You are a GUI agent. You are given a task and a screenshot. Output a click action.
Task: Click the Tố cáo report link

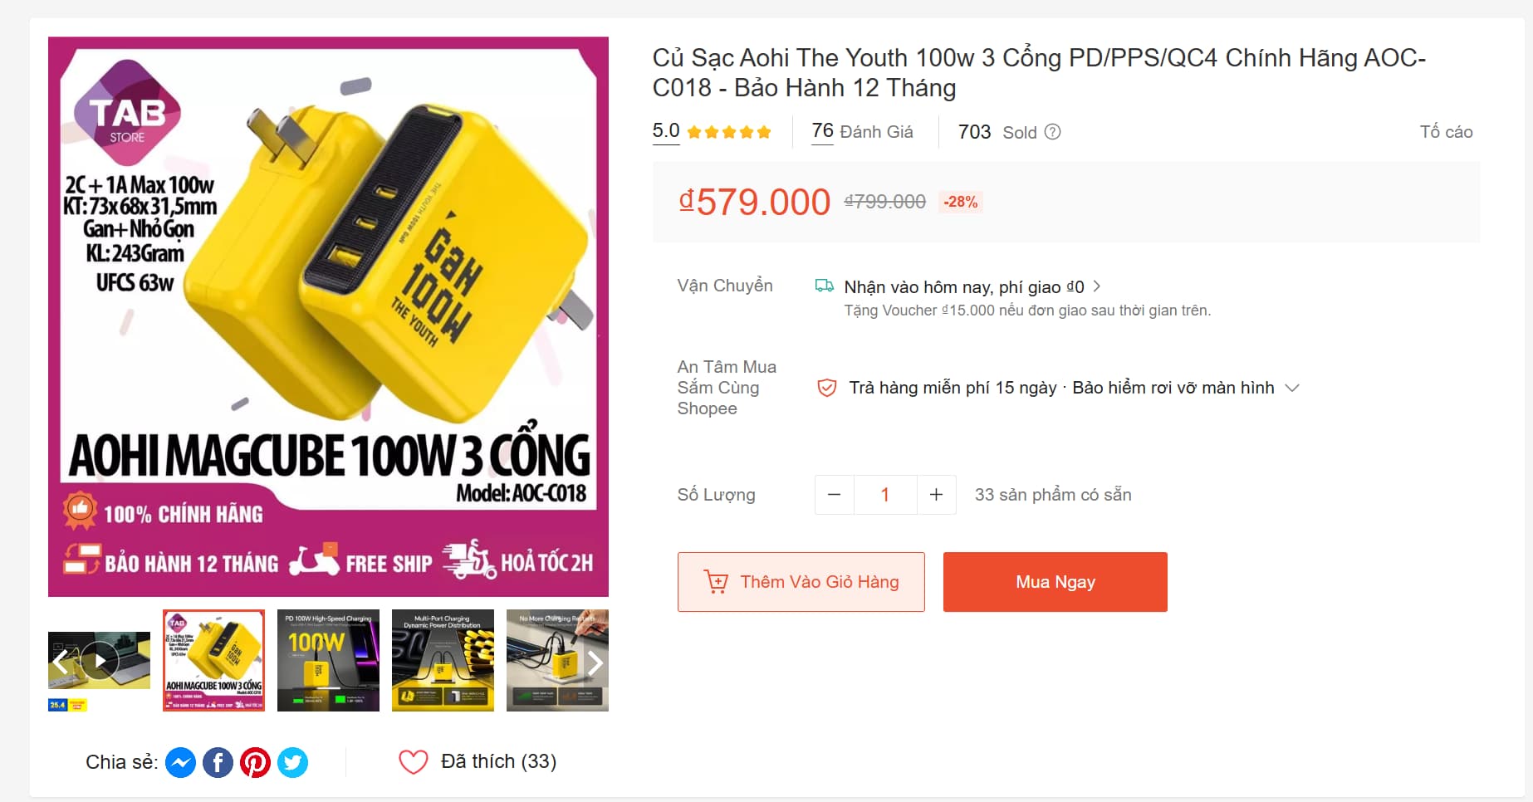tap(1446, 132)
